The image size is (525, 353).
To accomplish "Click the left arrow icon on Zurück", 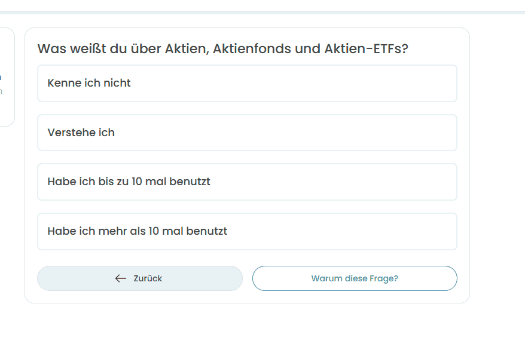I will click(121, 278).
